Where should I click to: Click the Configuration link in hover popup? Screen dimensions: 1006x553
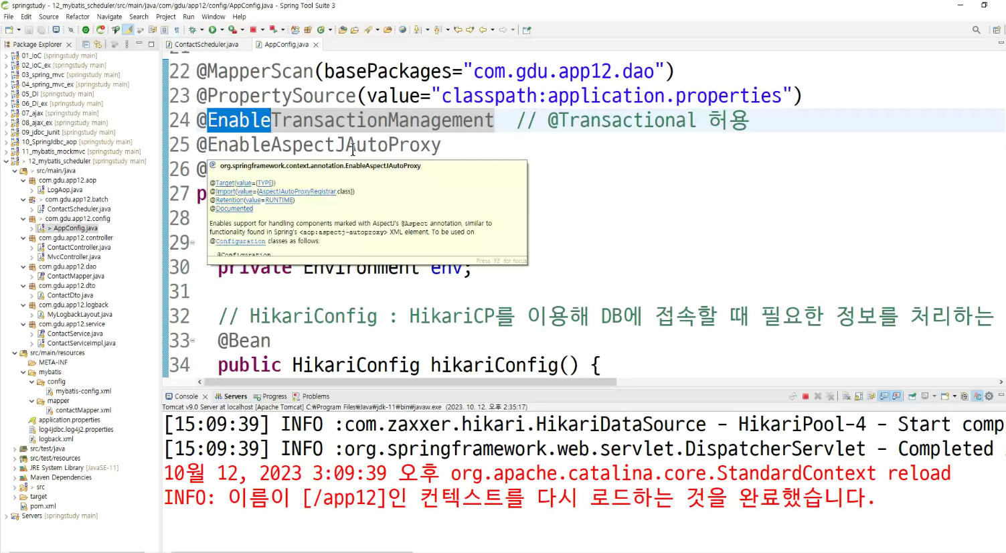tap(240, 241)
